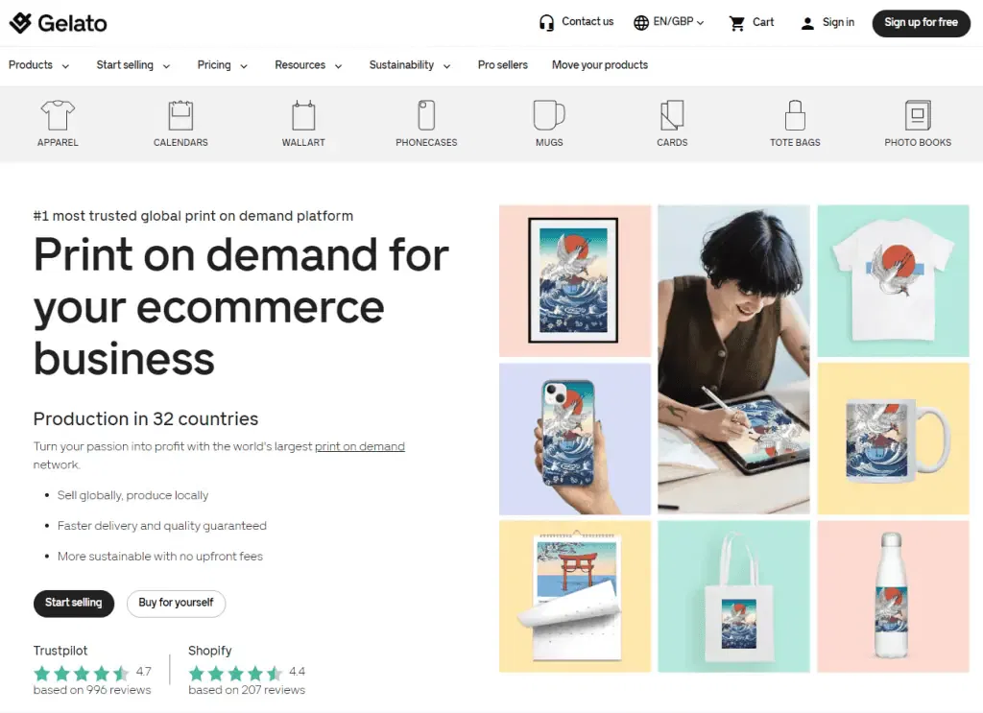Follow the print on demand link
The height and width of the screenshot is (713, 983).
(359, 446)
